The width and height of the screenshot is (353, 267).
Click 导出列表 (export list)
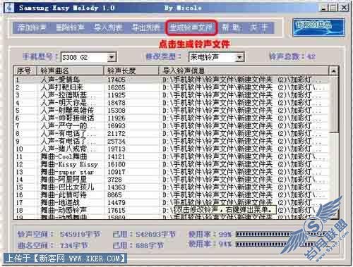(145, 27)
